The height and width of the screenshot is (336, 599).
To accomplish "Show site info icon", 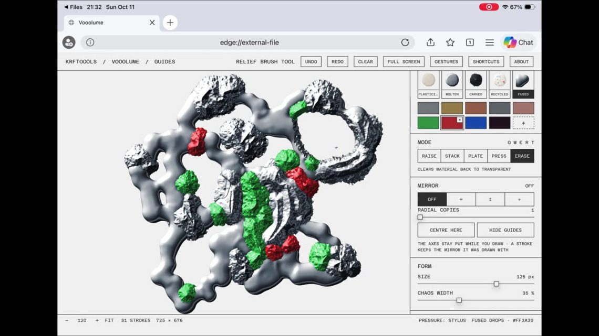I will pyautogui.click(x=90, y=42).
